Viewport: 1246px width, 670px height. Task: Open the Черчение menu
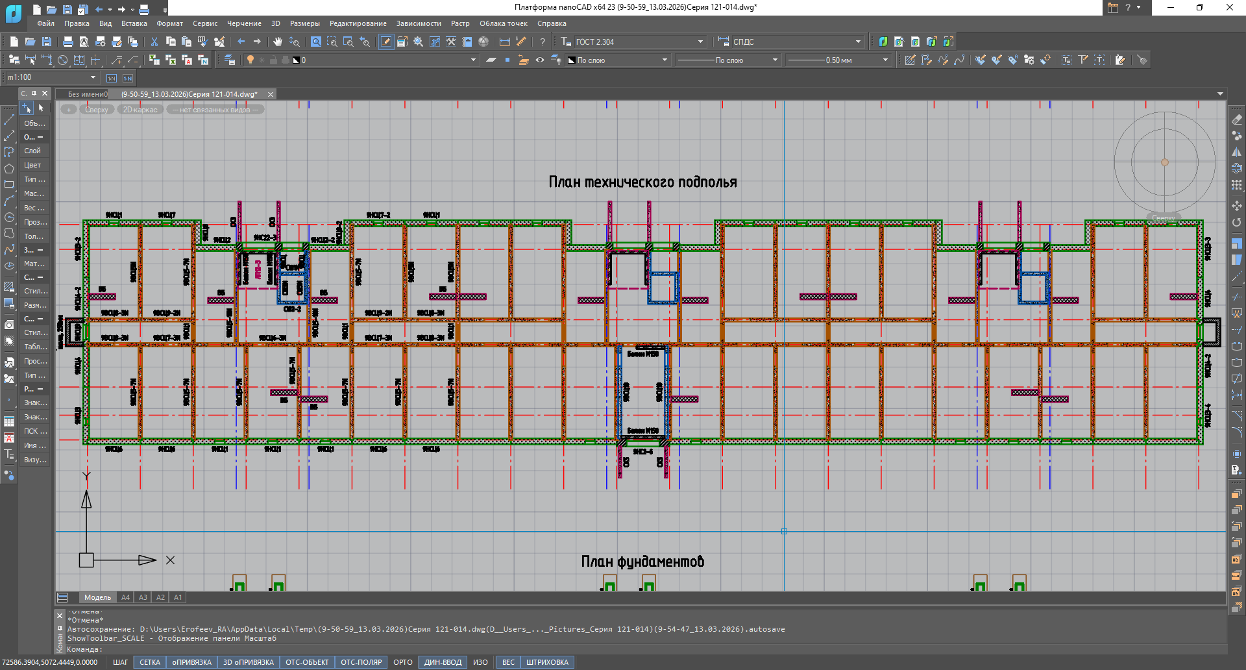[x=244, y=23]
